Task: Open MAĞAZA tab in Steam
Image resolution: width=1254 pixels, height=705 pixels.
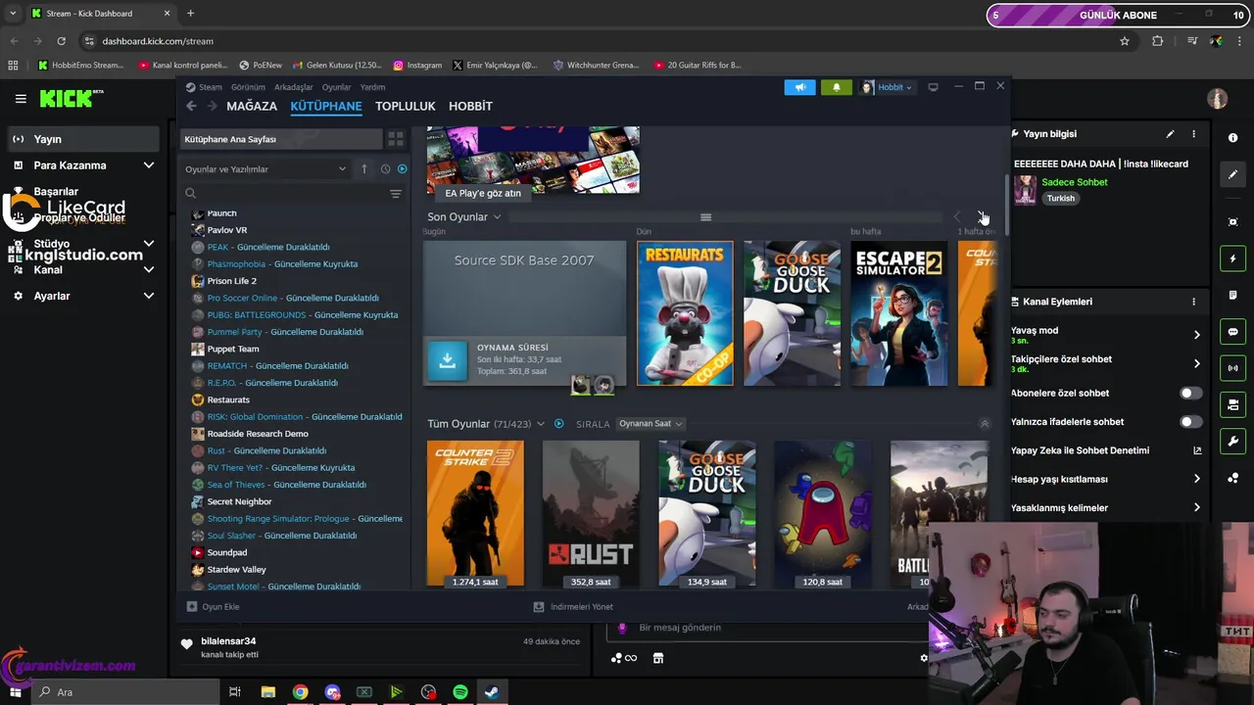Action: pyautogui.click(x=252, y=106)
